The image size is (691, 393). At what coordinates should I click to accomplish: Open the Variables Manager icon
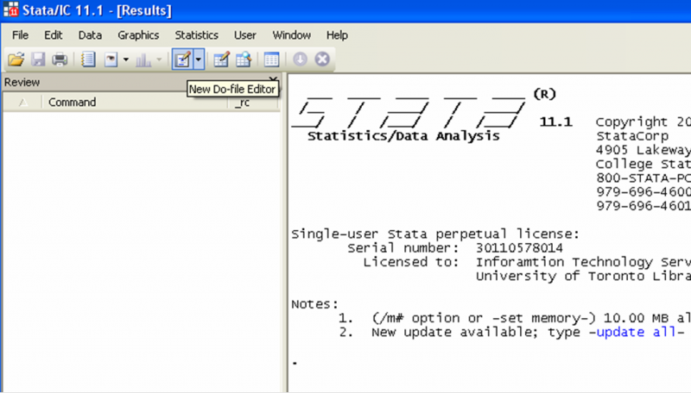[x=271, y=59]
